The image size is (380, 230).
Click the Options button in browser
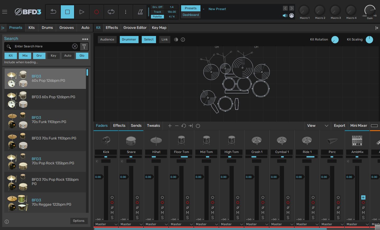tap(79, 221)
